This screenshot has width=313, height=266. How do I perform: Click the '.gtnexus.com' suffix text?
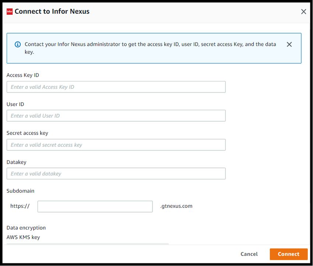(x=176, y=206)
